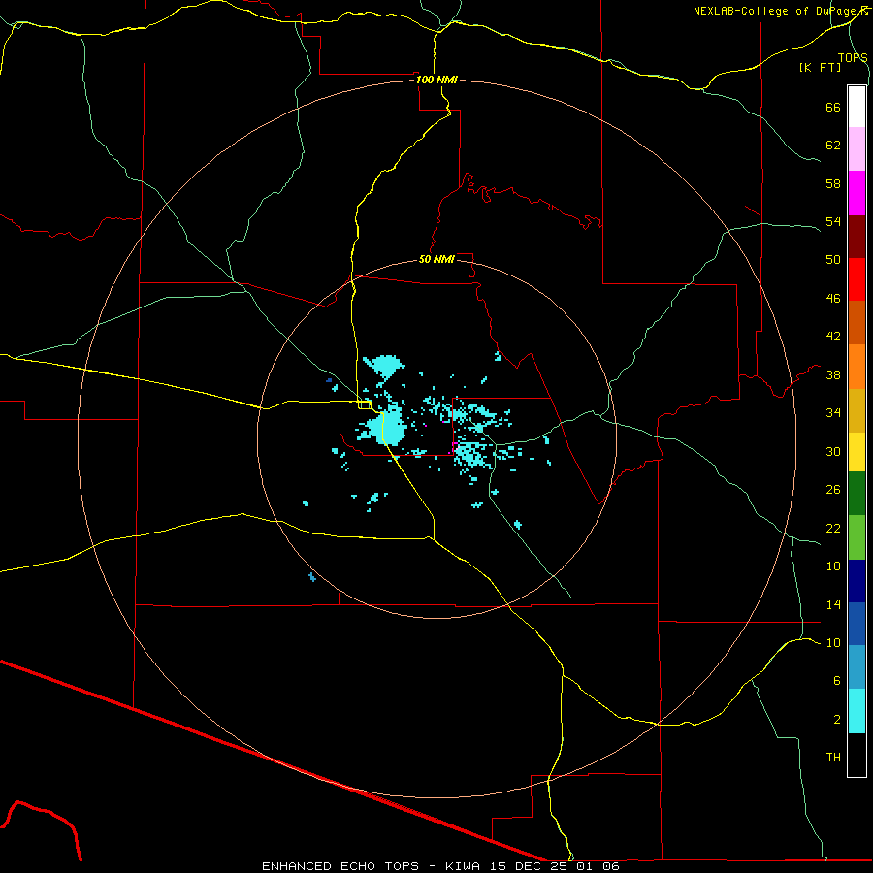Click the cyan legend swatch
Screen dimensions: 873x873
click(x=857, y=711)
